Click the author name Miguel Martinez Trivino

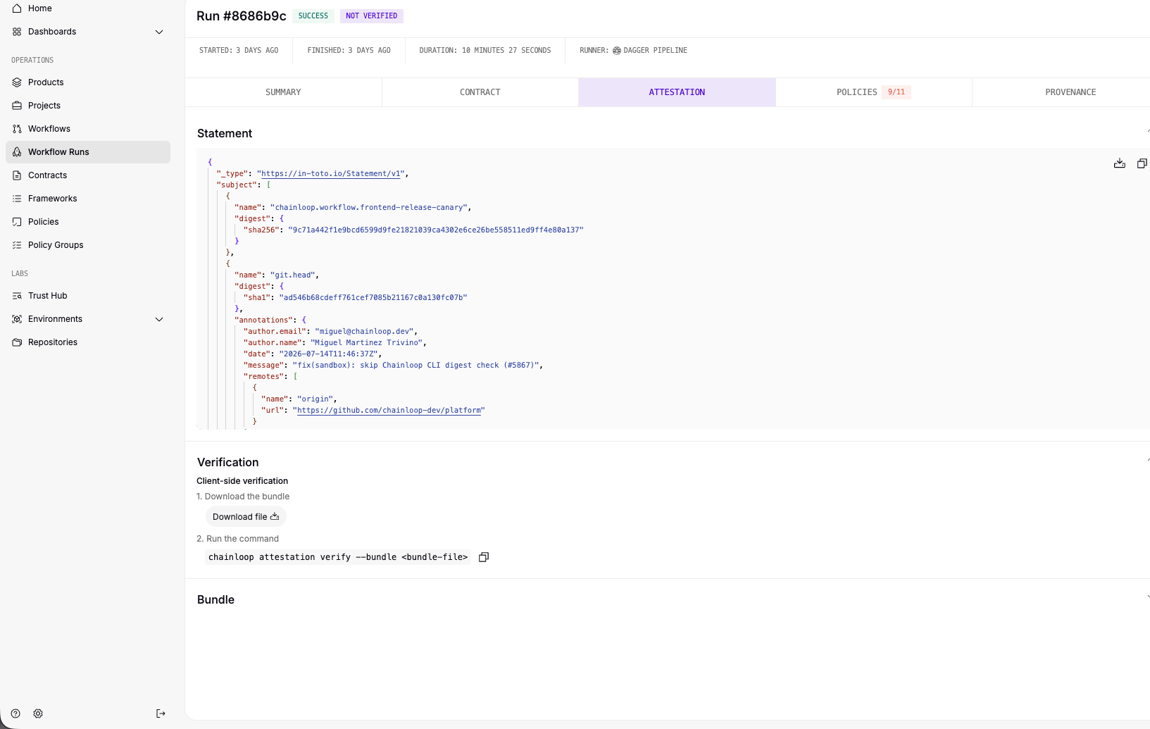click(x=366, y=342)
